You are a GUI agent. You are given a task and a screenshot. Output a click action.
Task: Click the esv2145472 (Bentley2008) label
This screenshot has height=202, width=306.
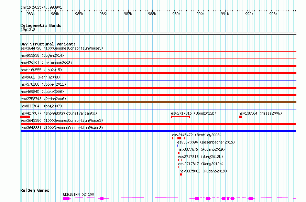(197, 135)
